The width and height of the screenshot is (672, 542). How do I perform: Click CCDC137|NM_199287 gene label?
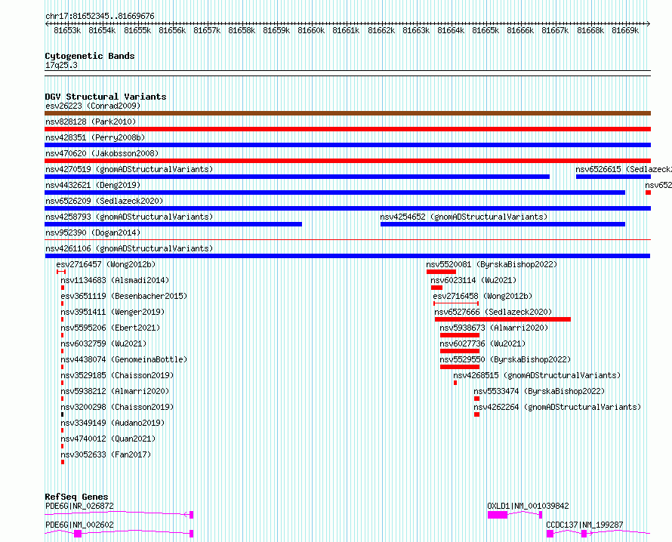[x=584, y=525]
